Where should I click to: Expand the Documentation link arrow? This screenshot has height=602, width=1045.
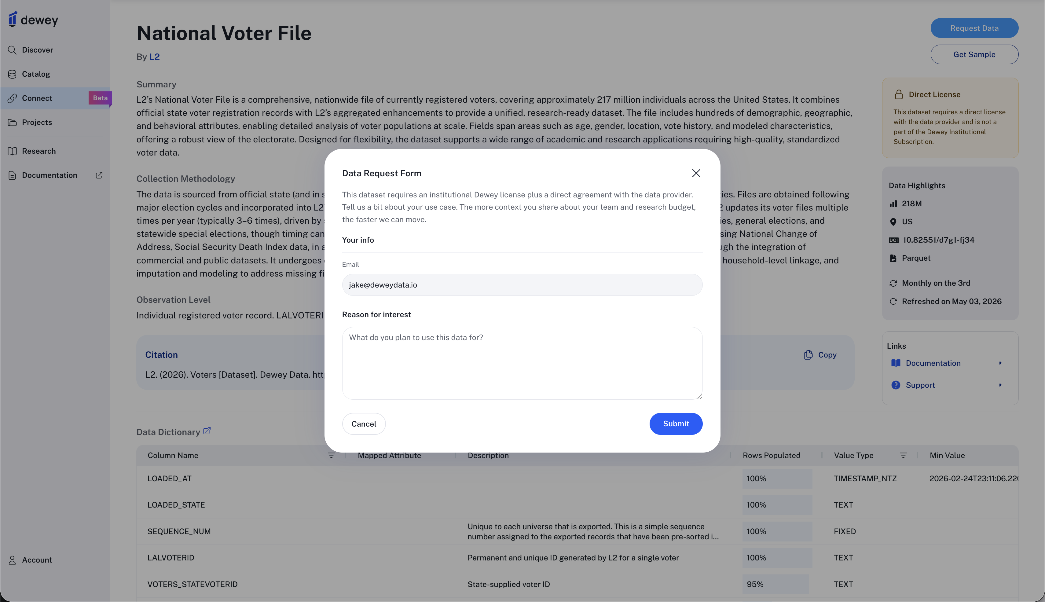pos(1000,363)
